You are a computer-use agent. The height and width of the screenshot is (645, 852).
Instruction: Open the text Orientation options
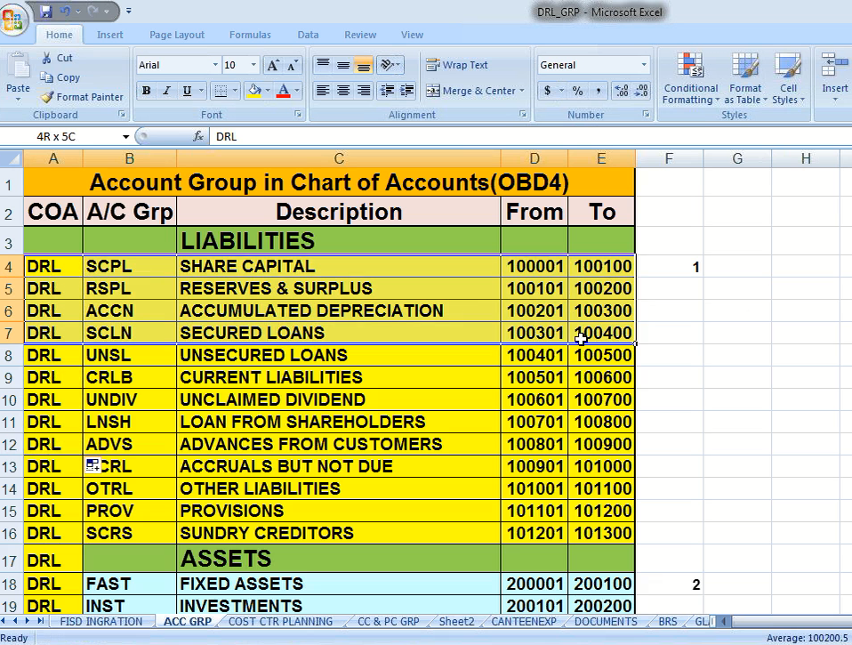click(390, 65)
